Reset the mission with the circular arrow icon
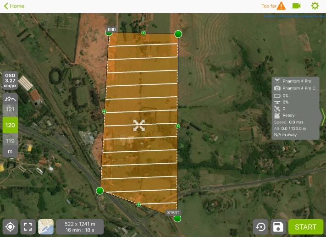The height and width of the screenshot is (237, 326). tap(260, 226)
